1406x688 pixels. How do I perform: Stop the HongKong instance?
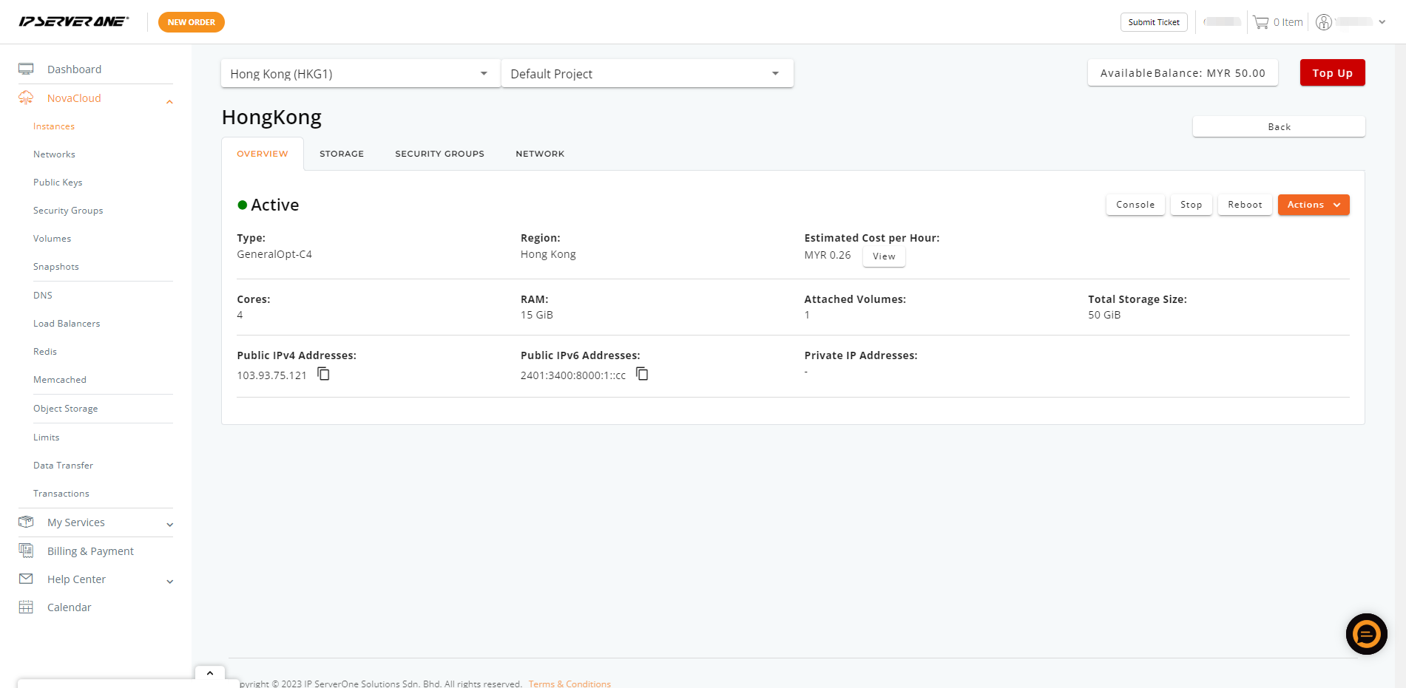click(1191, 205)
